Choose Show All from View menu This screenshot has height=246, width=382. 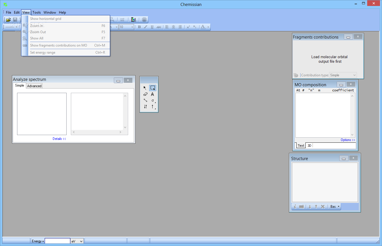click(x=66, y=38)
